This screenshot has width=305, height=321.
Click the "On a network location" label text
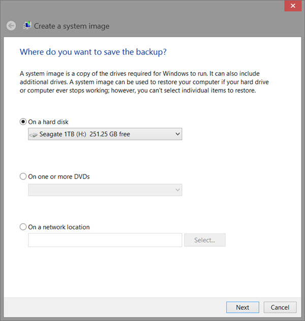tap(59, 227)
